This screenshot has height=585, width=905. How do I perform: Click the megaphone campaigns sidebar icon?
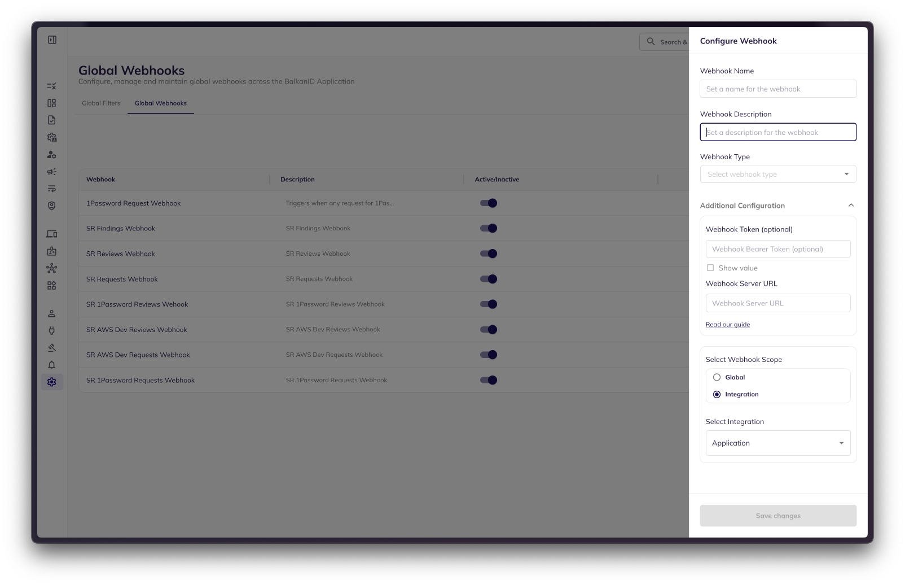tap(52, 172)
